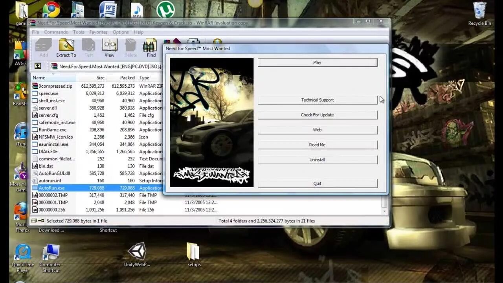Click the Technical Support button
The image size is (503, 283).
[x=318, y=100]
